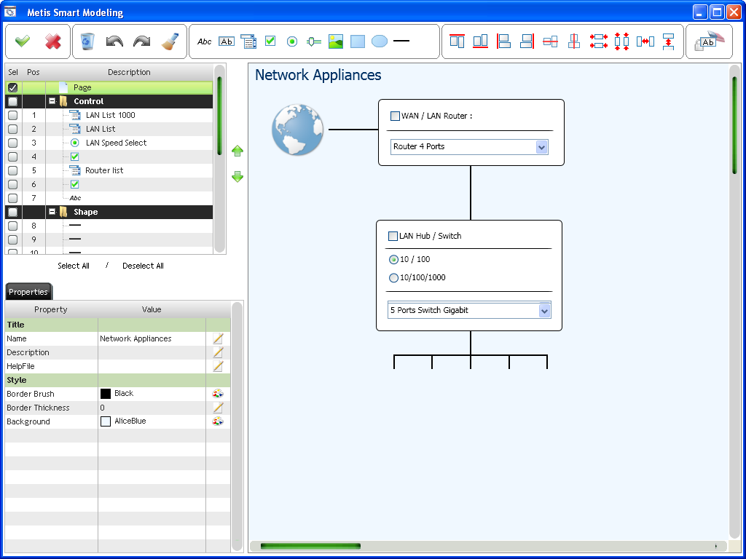The height and width of the screenshot is (559, 746).
Task: Open color picker for the Background property
Action: click(218, 421)
